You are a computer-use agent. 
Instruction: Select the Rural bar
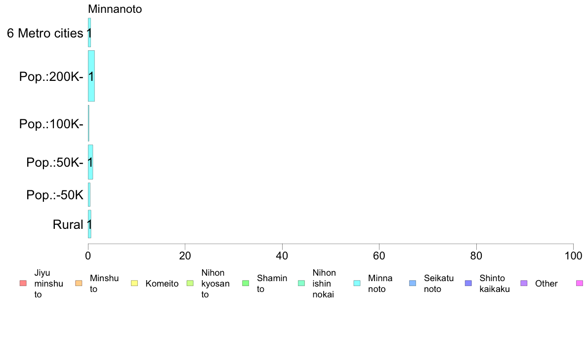tap(89, 224)
